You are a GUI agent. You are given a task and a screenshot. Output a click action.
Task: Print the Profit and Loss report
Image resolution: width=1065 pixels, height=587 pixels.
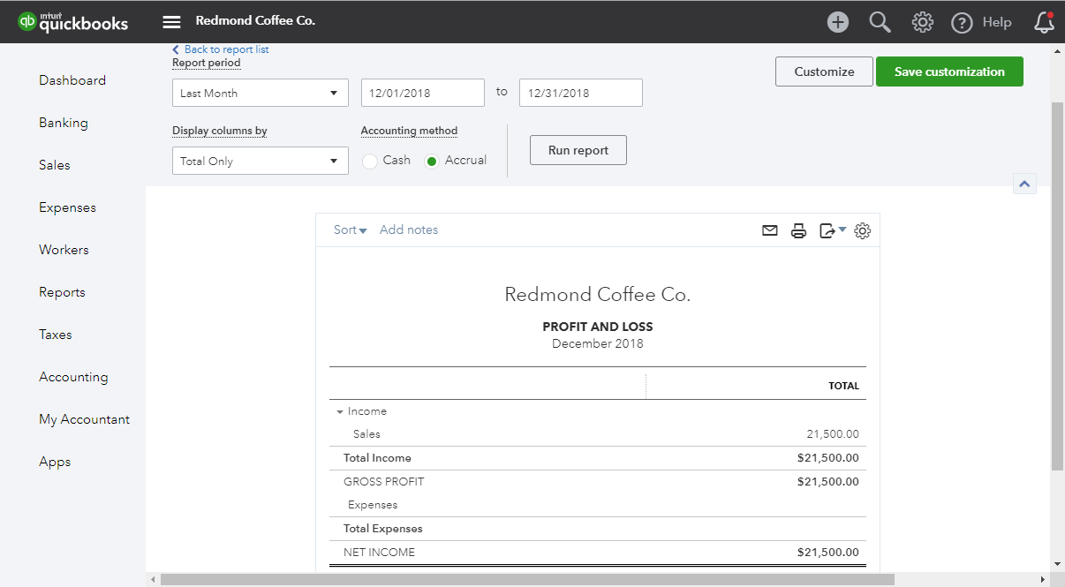[x=798, y=230]
